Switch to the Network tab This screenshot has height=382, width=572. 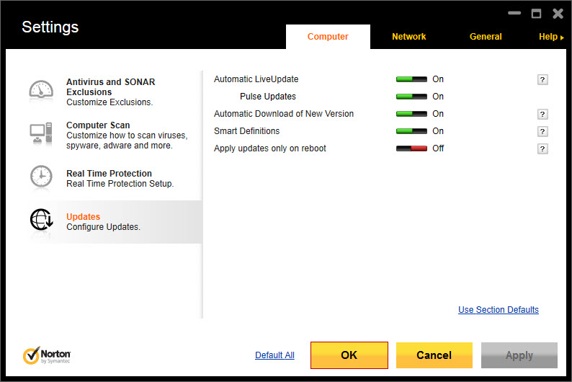(409, 37)
